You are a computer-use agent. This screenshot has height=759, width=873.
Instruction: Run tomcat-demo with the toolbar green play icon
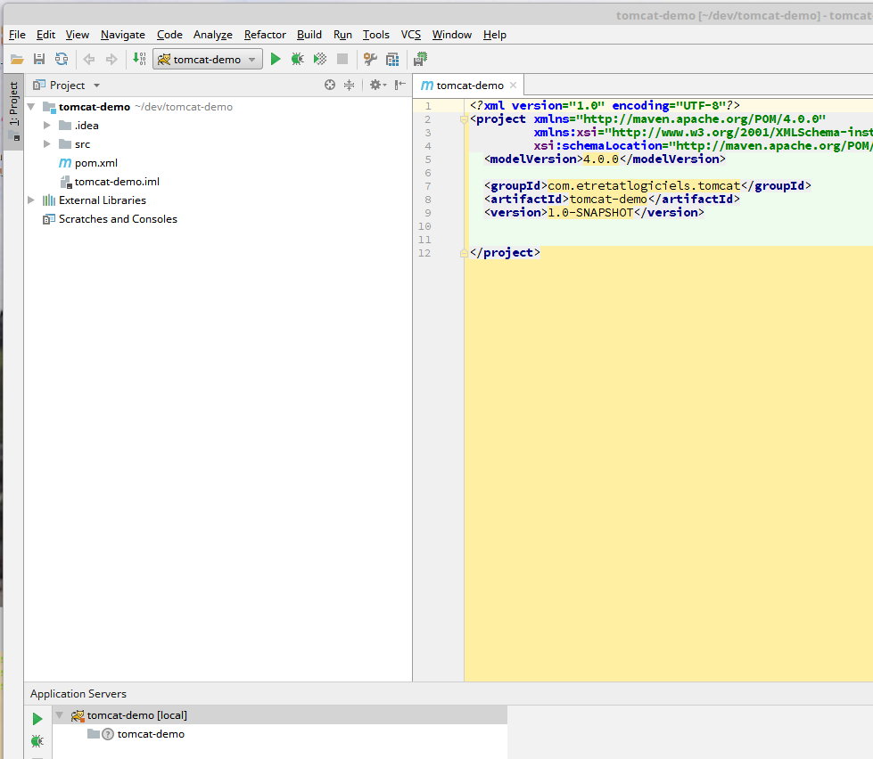point(275,59)
